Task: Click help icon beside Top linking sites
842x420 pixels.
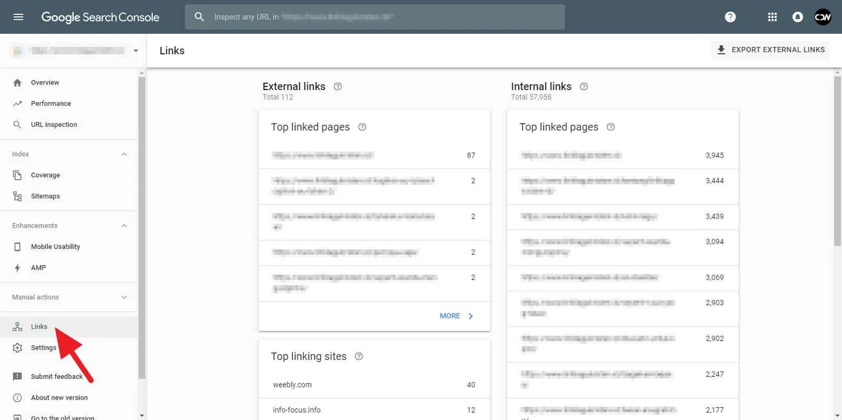Action: [x=358, y=356]
